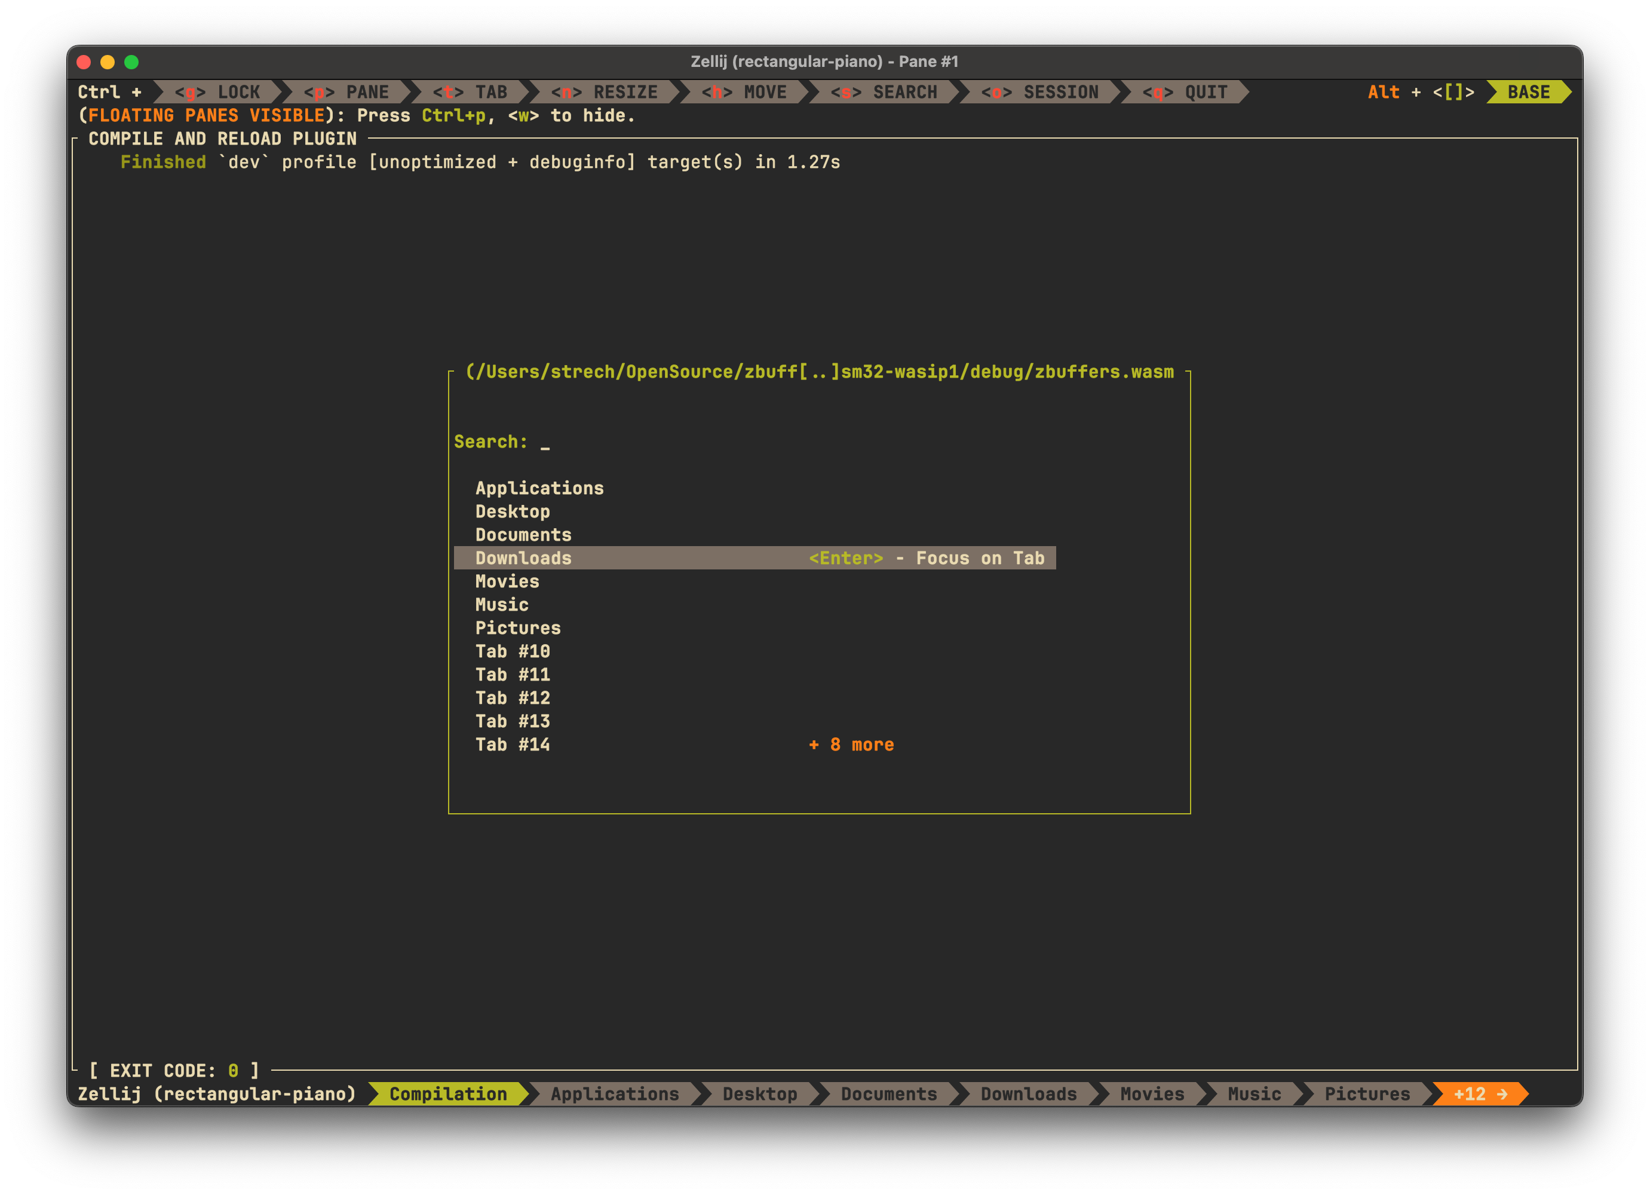Switch to the Compilation tab
Image resolution: width=1650 pixels, height=1195 pixels.
(x=448, y=1094)
